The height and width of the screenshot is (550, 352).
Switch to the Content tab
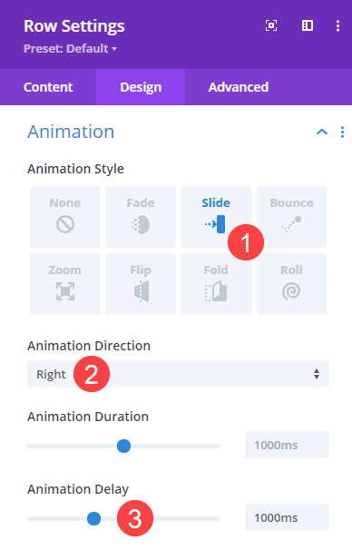[48, 87]
